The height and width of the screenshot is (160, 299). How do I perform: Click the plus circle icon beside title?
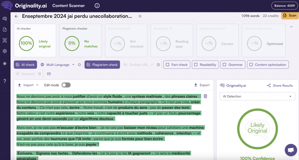point(140,16)
